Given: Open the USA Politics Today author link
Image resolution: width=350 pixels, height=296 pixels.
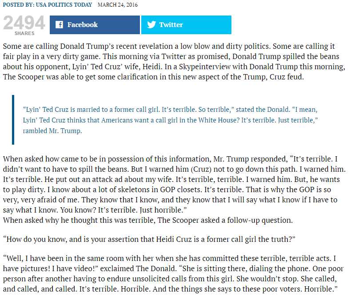Looking at the screenshot, I should point(67,5).
